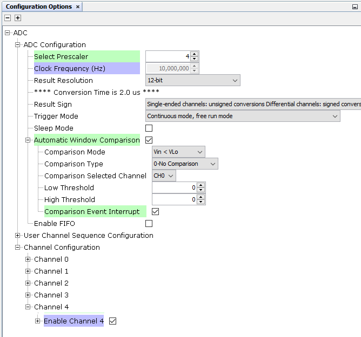Image resolution: width=361 pixels, height=337 pixels.
Task: Pick a Comparison Selected Channel
Action: (164, 176)
